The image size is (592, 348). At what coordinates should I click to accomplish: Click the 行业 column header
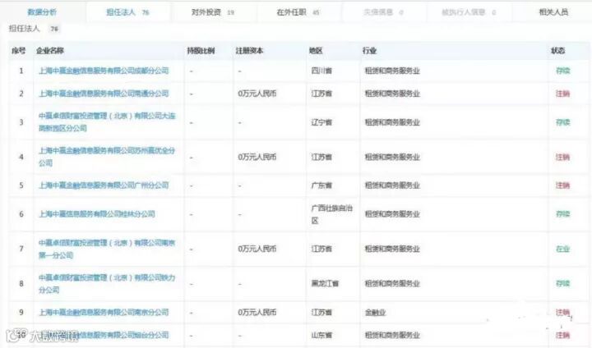pyautogui.click(x=369, y=51)
